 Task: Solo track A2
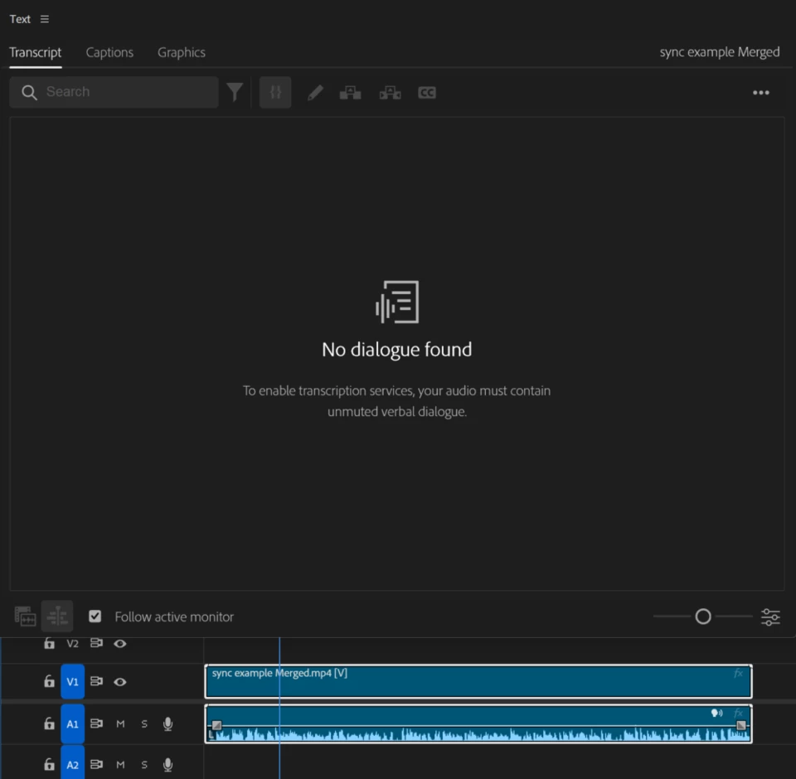(x=144, y=764)
